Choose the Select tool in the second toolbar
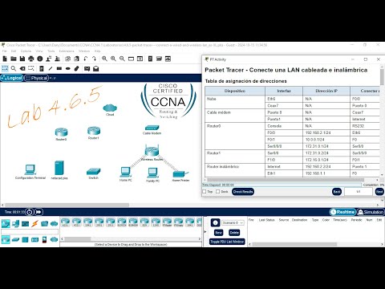 [x=5, y=68]
